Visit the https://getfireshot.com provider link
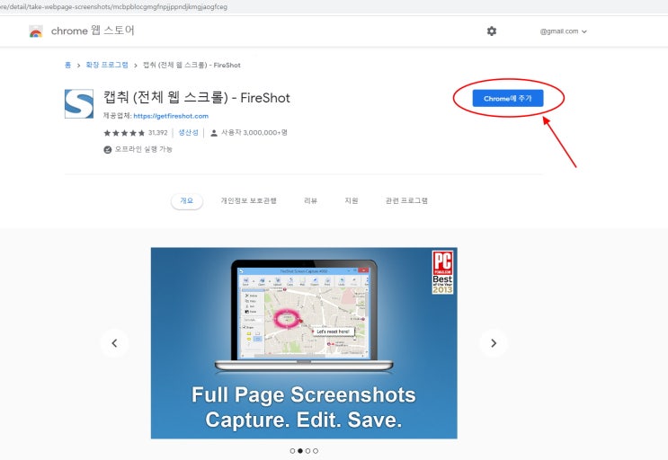The width and height of the screenshot is (668, 460). tap(171, 116)
